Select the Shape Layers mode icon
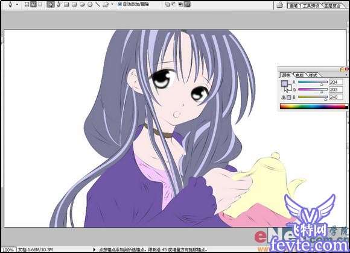 pyautogui.click(x=27, y=4)
